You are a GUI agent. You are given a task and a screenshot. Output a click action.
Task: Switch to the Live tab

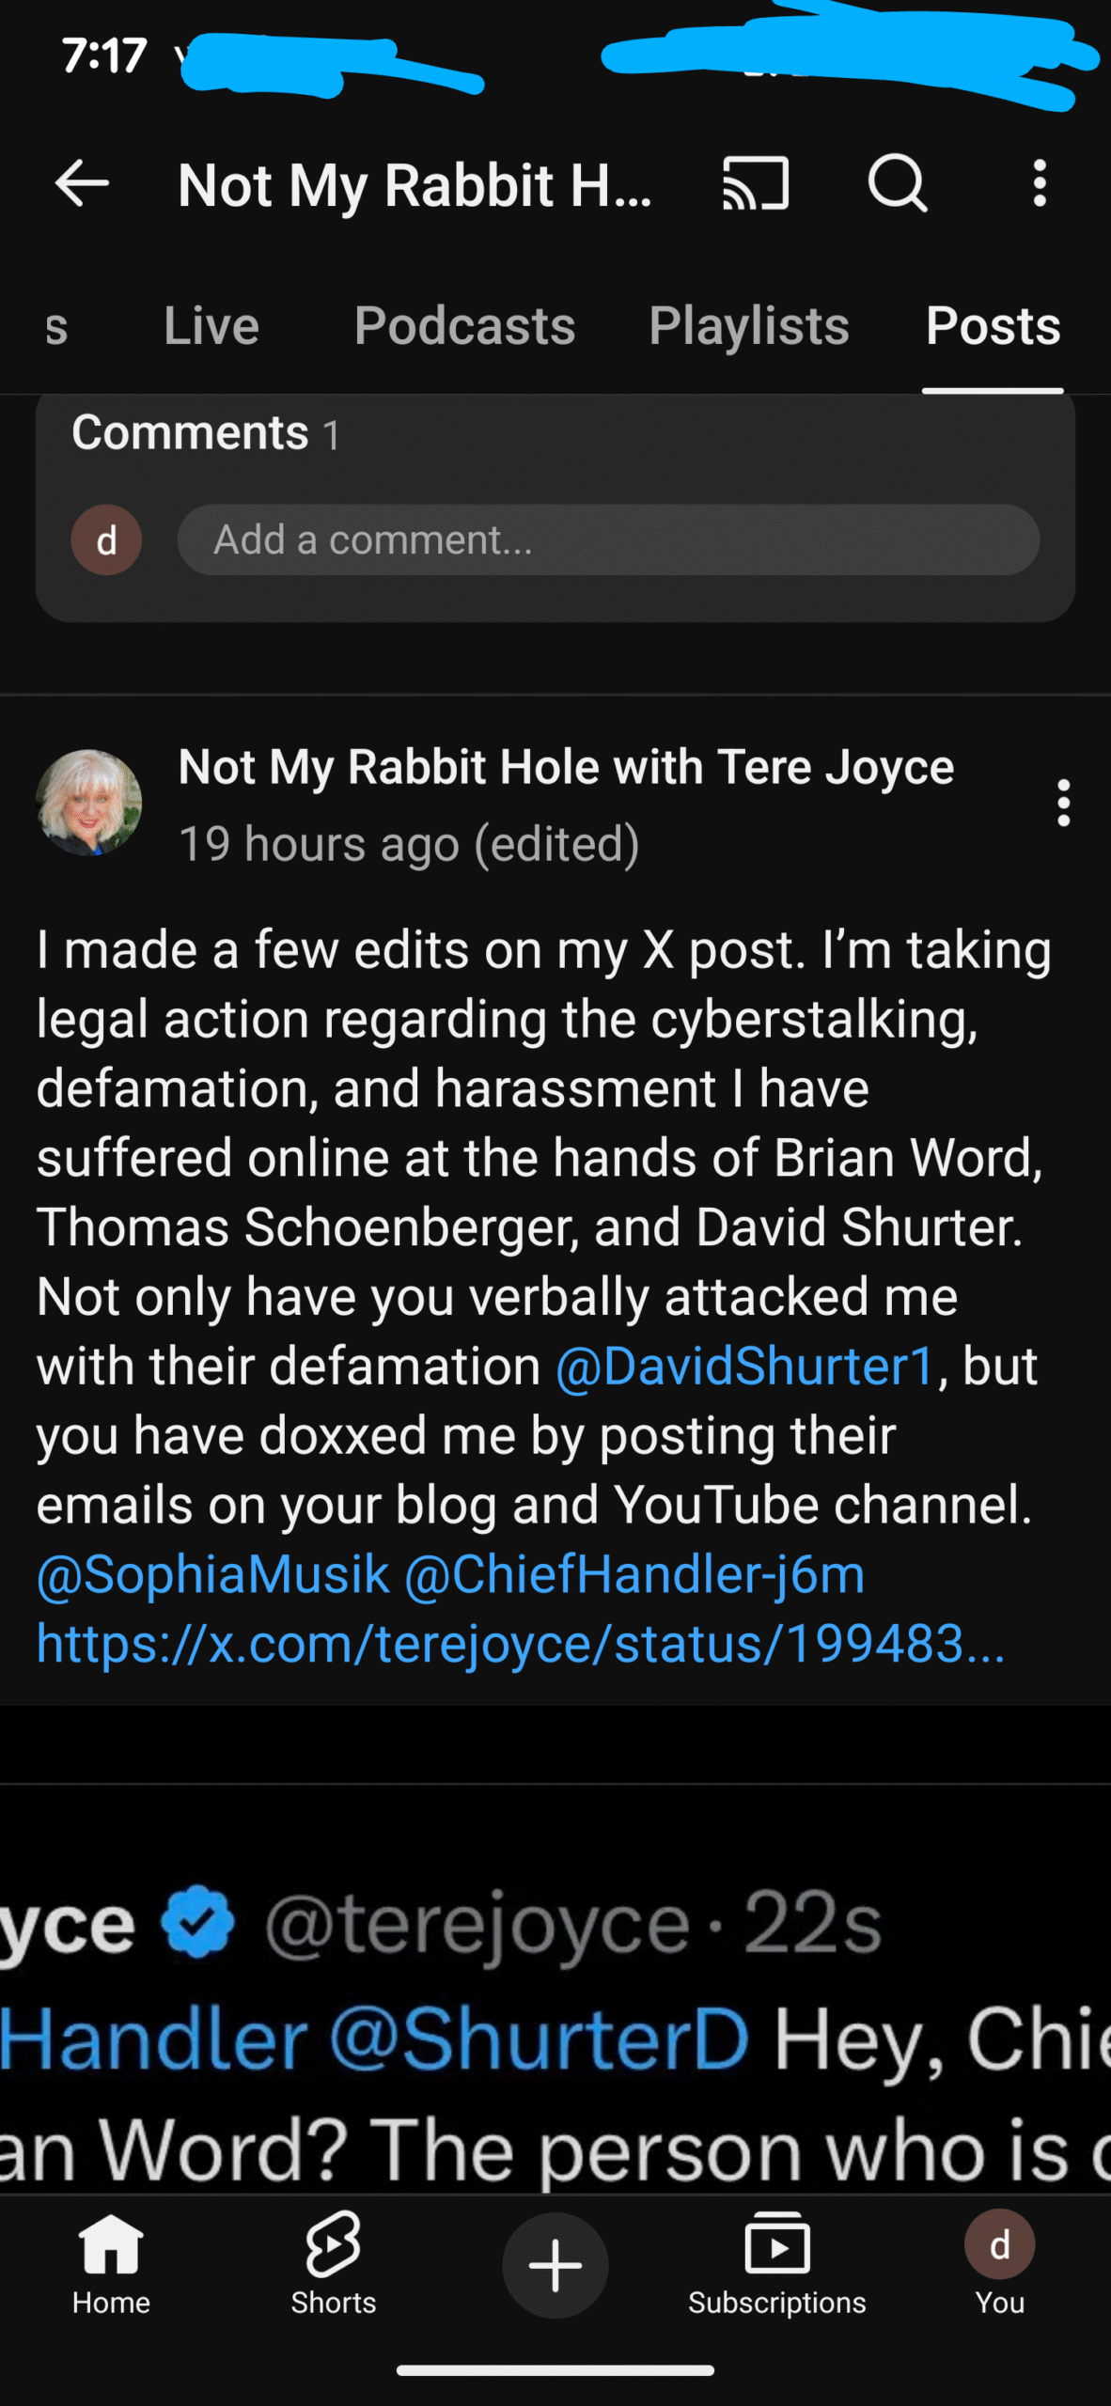tap(211, 326)
